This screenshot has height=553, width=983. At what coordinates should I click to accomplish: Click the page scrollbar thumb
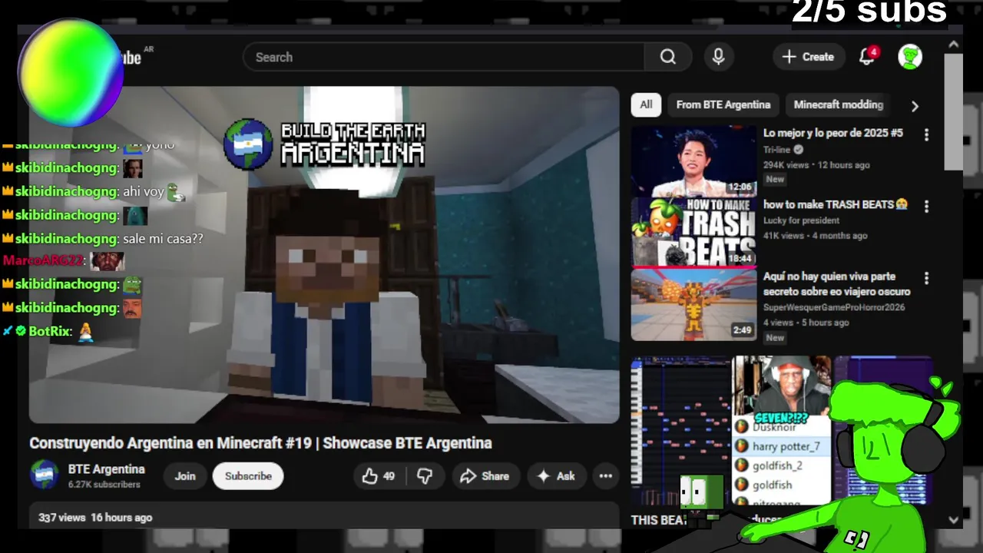pyautogui.click(x=953, y=111)
